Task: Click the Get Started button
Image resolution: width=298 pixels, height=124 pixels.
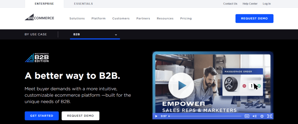Action: click(x=42, y=116)
